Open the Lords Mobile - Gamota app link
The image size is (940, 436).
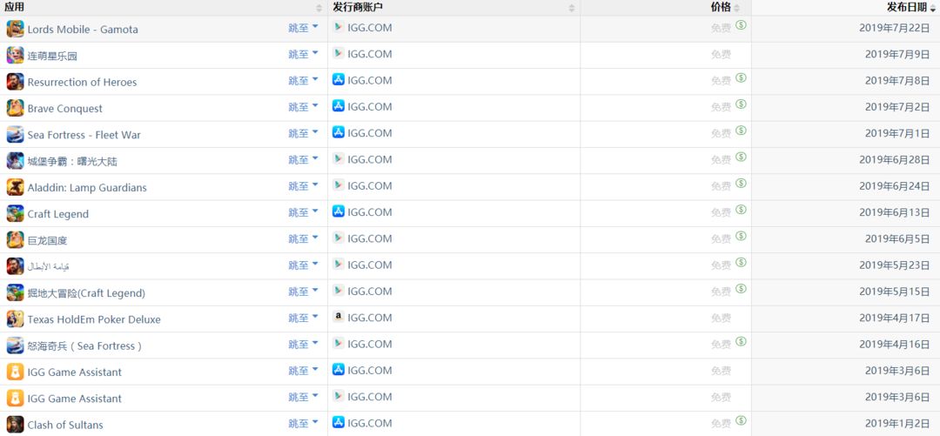(83, 30)
